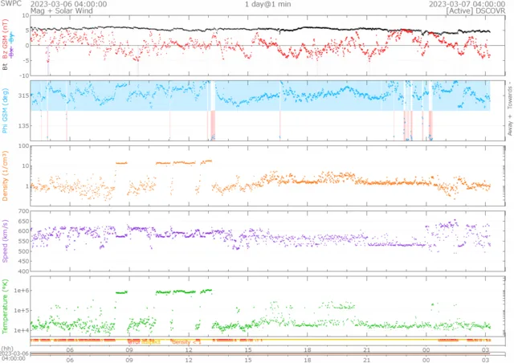The height and width of the screenshot is (363, 514).
Task: Click the '1 day@1 min' time span label
Action: tap(269, 4)
